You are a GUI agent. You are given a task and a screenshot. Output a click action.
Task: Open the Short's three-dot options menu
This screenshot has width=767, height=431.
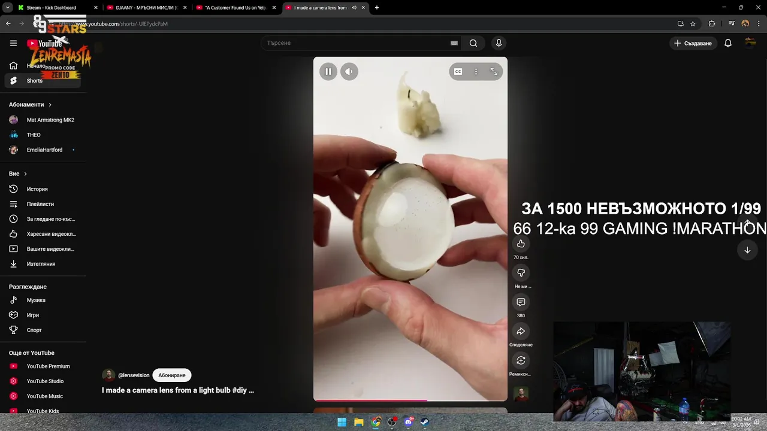pyautogui.click(x=476, y=72)
